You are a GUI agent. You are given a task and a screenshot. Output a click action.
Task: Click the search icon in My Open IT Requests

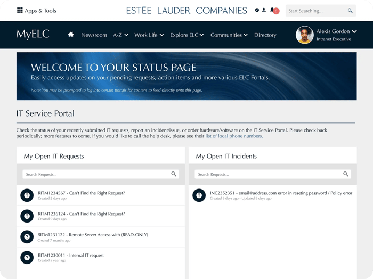pos(174,174)
